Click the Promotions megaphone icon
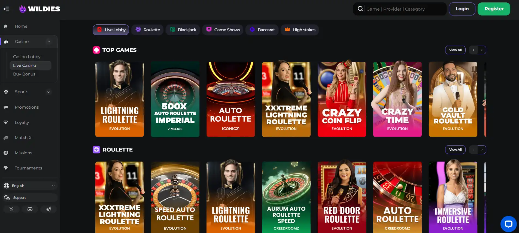The width and height of the screenshot is (519, 233). tap(6, 107)
